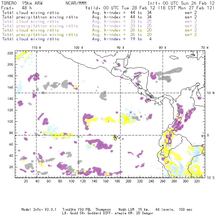Click the "70 W" longitude label

click(x=205, y=48)
